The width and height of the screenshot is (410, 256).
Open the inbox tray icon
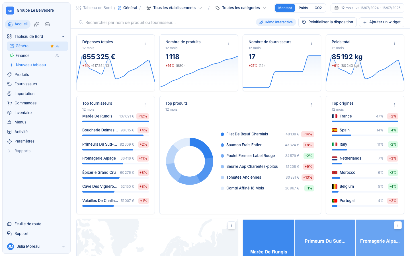click(47, 24)
